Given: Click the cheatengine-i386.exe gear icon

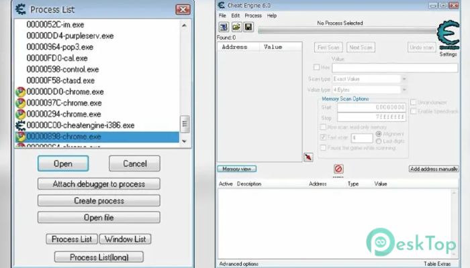Looking at the screenshot, I should click(20, 125).
